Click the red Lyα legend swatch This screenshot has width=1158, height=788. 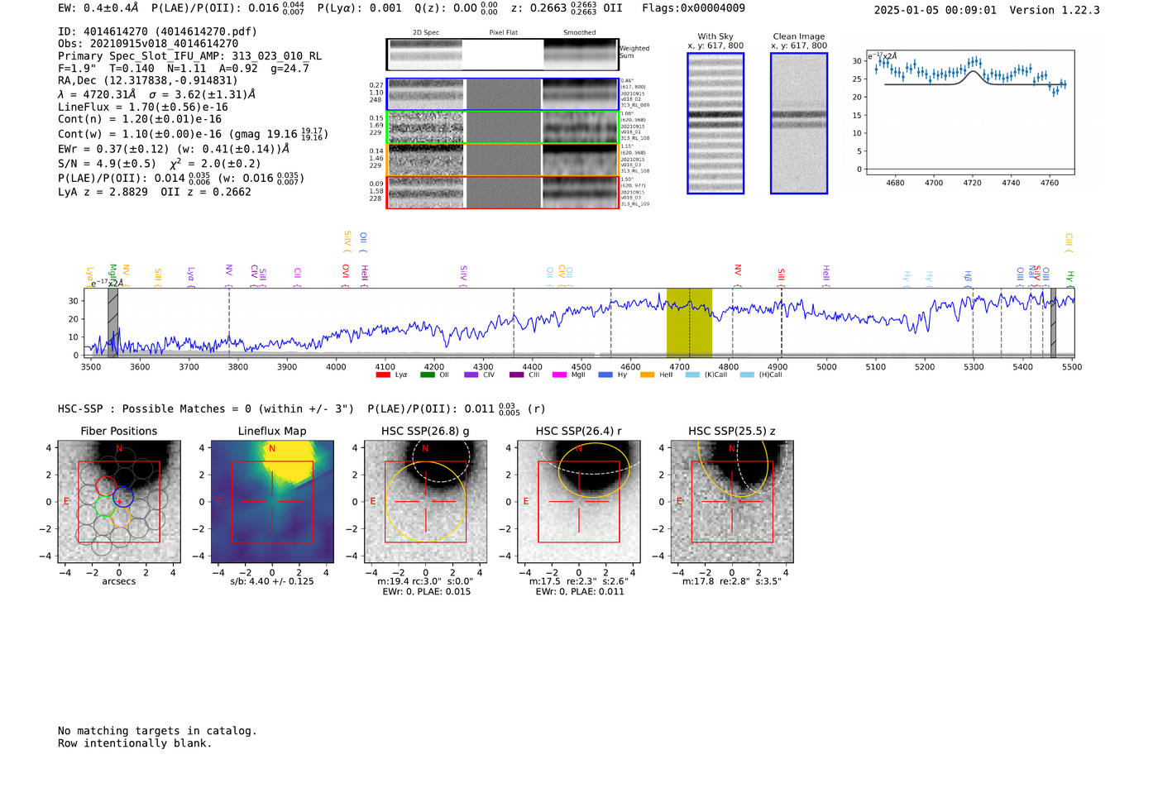coord(383,375)
